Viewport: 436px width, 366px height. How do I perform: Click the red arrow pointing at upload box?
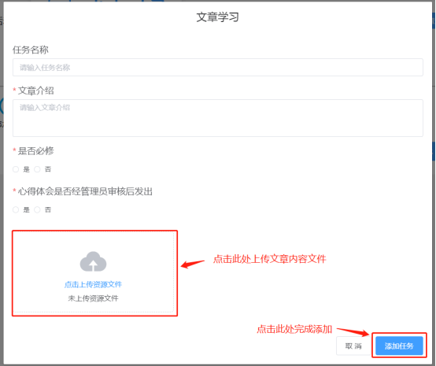point(193,264)
